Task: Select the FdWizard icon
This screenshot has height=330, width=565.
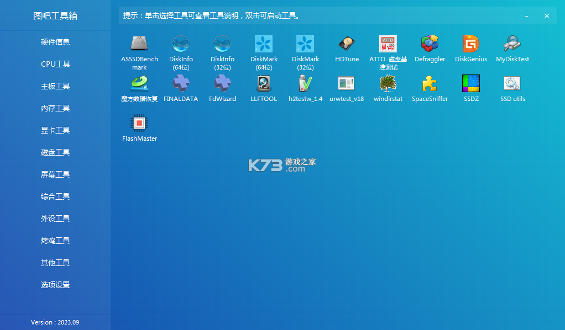Action: (x=222, y=83)
